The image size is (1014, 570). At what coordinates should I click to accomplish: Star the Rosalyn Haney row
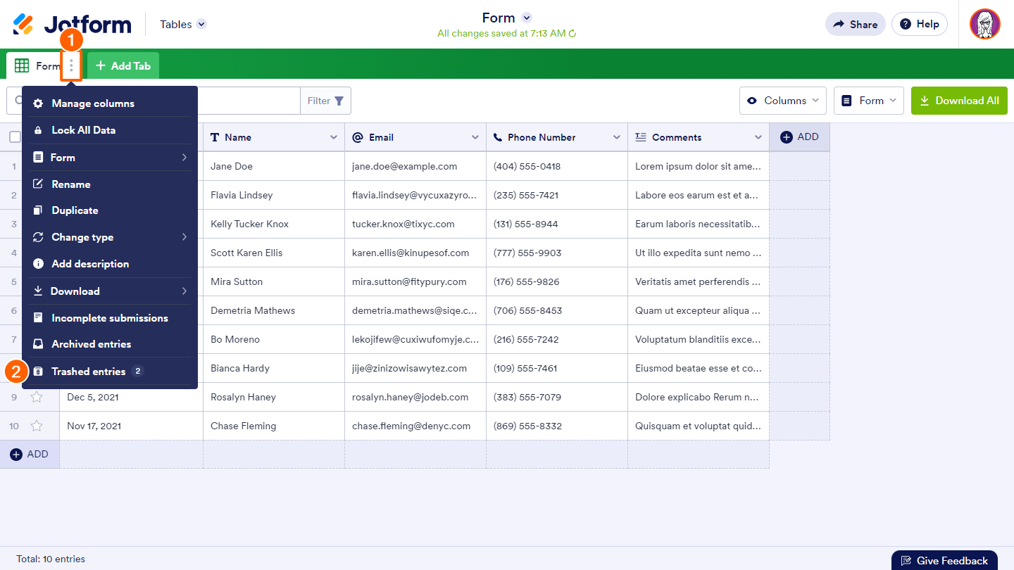[x=37, y=397]
